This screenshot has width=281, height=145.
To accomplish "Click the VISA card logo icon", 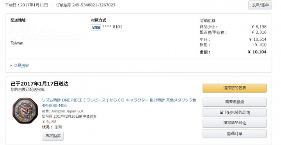I will (x=96, y=27).
